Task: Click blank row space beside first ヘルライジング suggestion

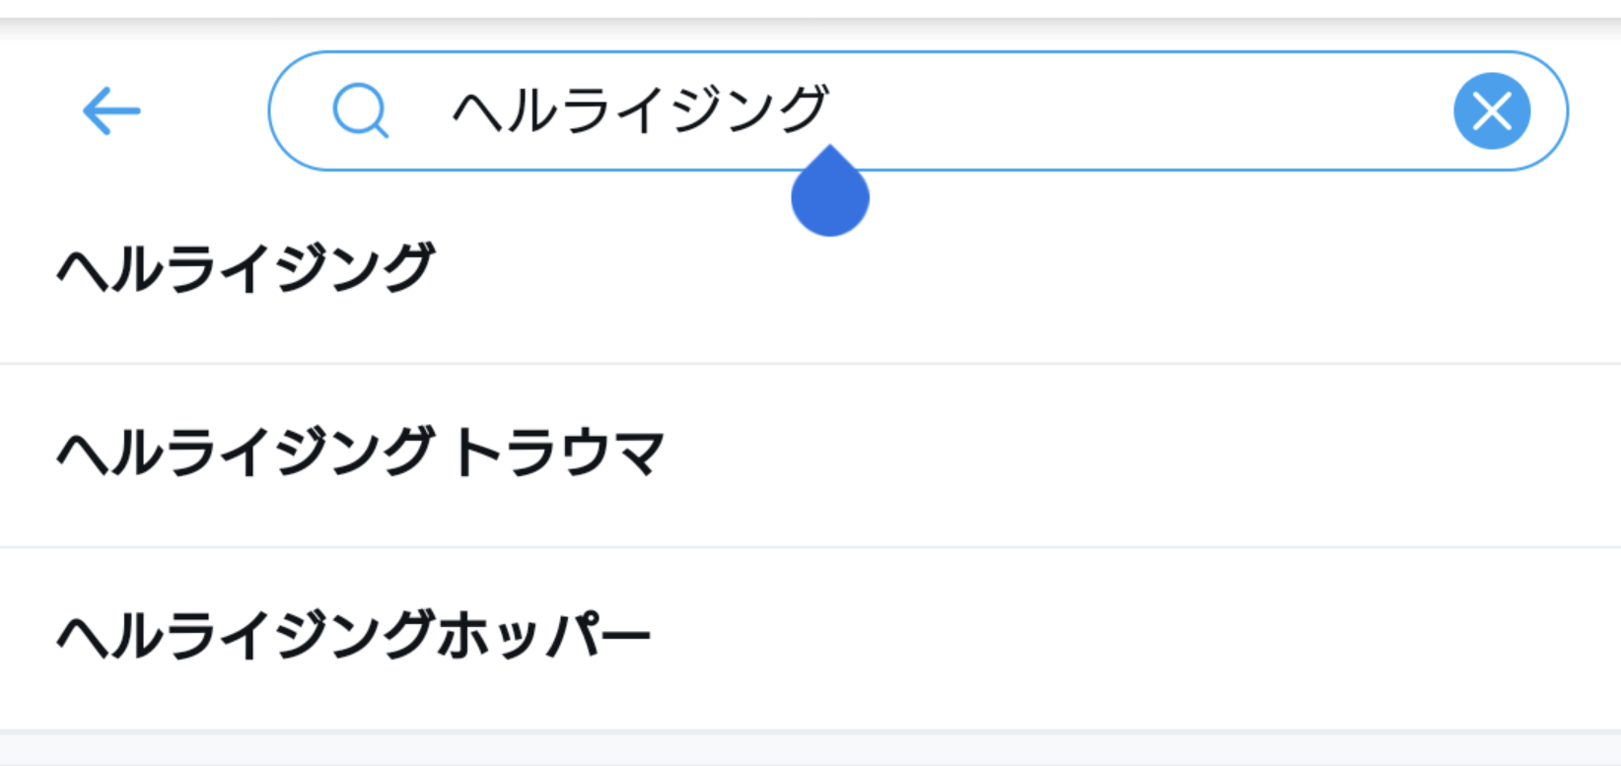Action: point(986,268)
